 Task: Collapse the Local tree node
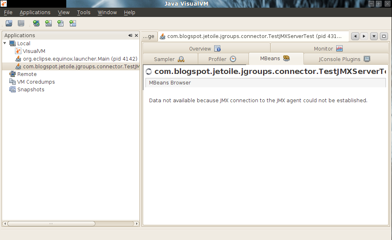pyautogui.click(x=5, y=43)
